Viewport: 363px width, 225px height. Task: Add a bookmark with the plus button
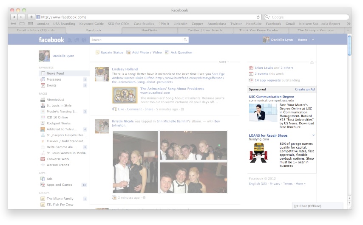(x=31, y=17)
